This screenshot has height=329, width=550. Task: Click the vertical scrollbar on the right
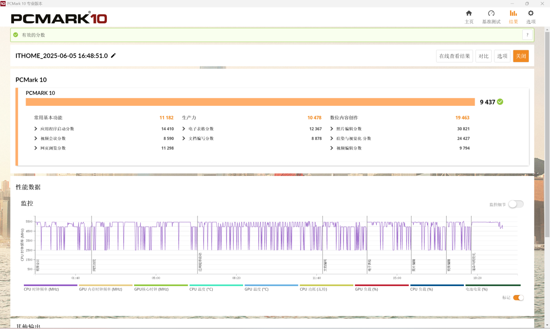pos(547,130)
